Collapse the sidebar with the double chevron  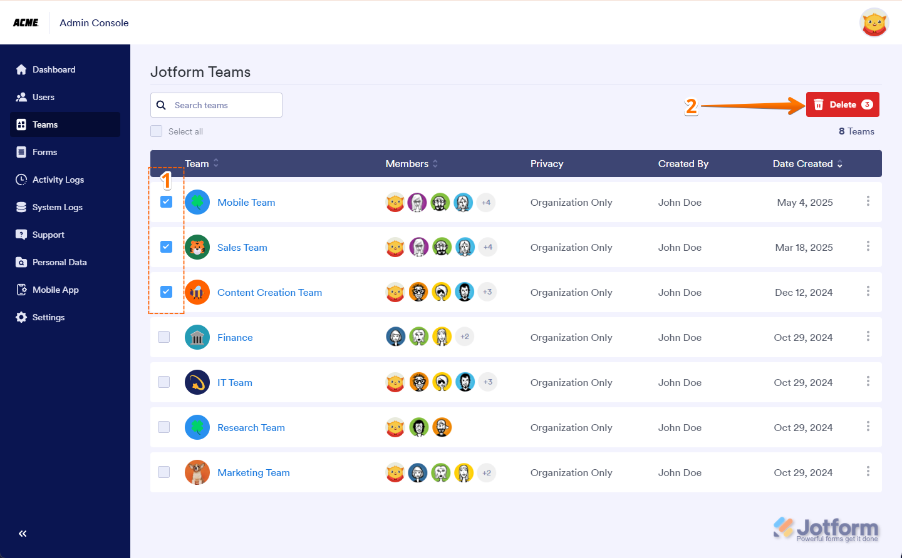pos(23,534)
